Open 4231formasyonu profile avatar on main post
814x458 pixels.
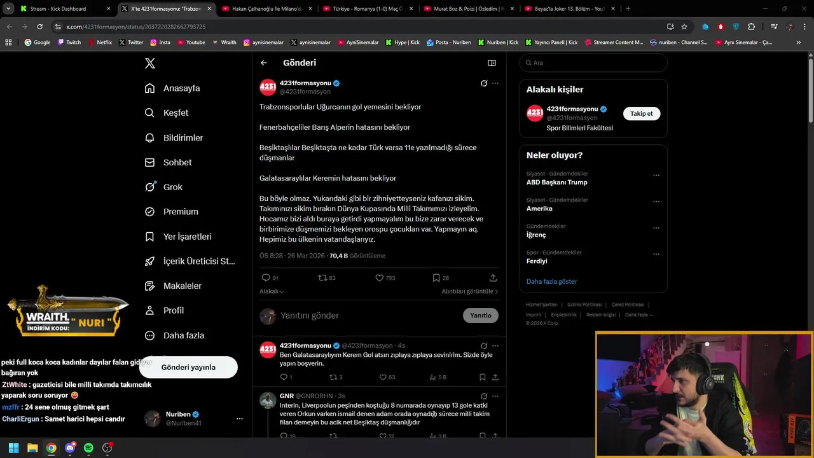pos(268,87)
